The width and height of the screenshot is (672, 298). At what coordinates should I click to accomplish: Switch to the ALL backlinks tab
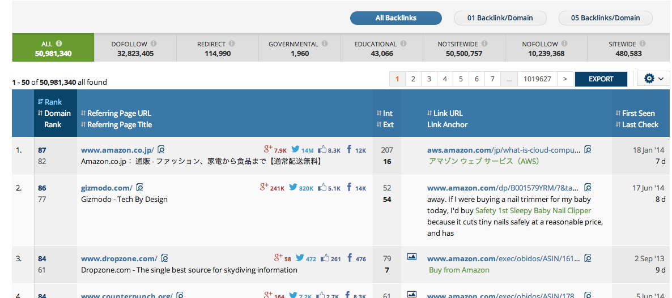(x=53, y=47)
